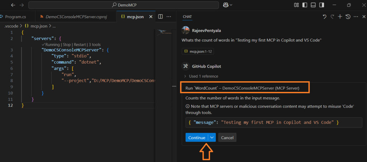The height and width of the screenshot is (162, 367).
Task: Start a new chat with the plus icon
Action: pyautogui.click(x=340, y=17)
